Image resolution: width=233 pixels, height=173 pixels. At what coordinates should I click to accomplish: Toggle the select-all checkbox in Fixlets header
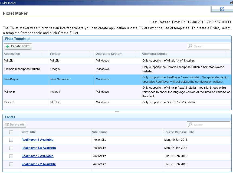(11, 132)
